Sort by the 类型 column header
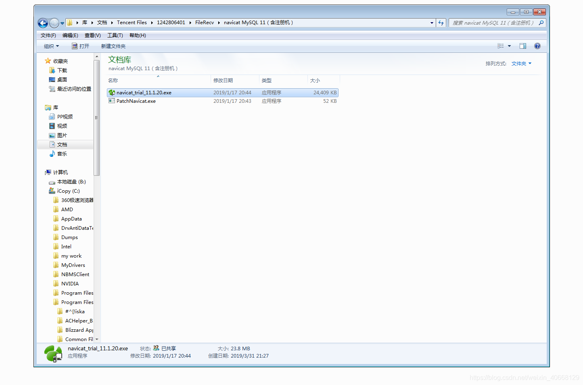Viewport: 583px width, 385px height. pyautogui.click(x=284, y=80)
